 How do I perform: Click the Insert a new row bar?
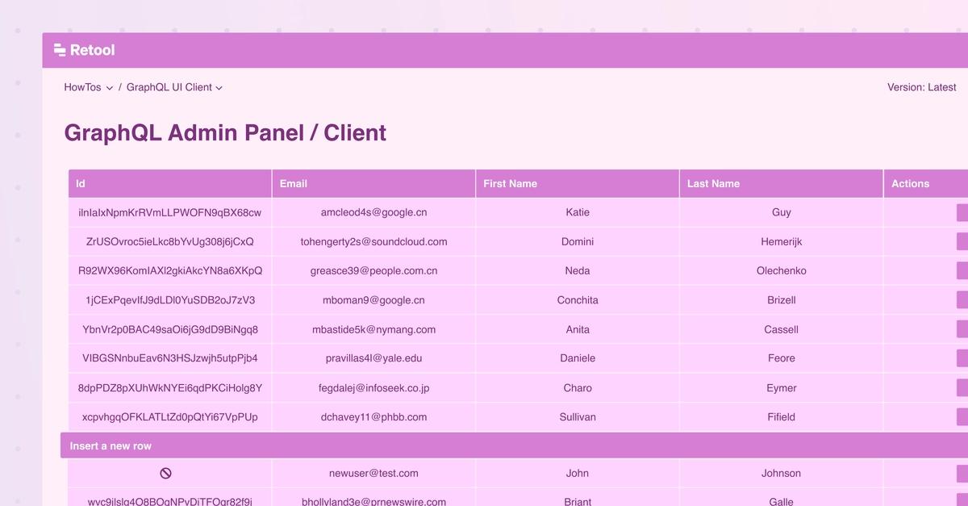coord(111,445)
